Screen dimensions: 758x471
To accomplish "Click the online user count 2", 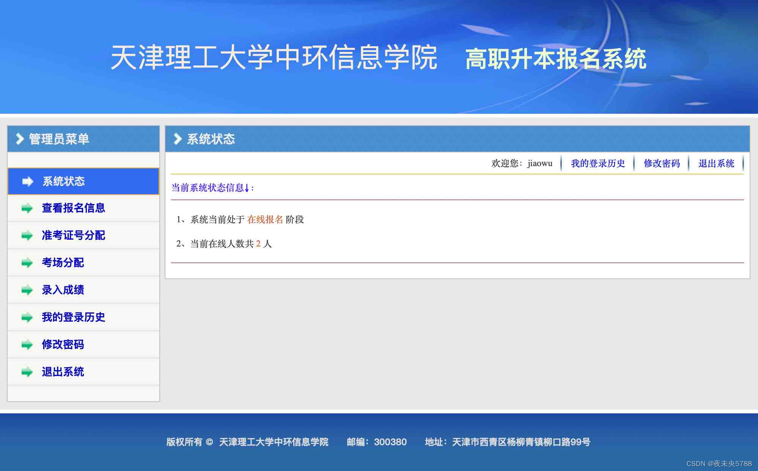I will 258,244.
